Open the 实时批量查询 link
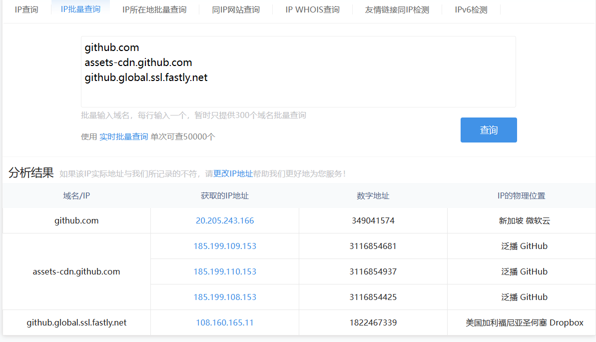The height and width of the screenshot is (342, 596). (x=123, y=136)
